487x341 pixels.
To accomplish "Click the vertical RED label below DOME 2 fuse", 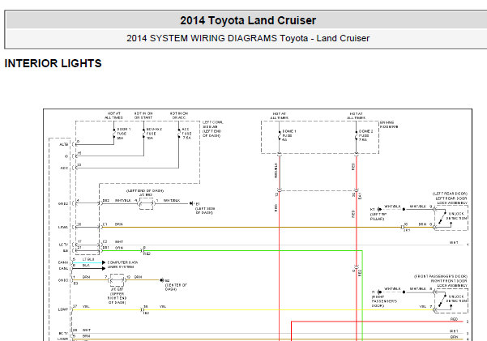I will 353,167.
